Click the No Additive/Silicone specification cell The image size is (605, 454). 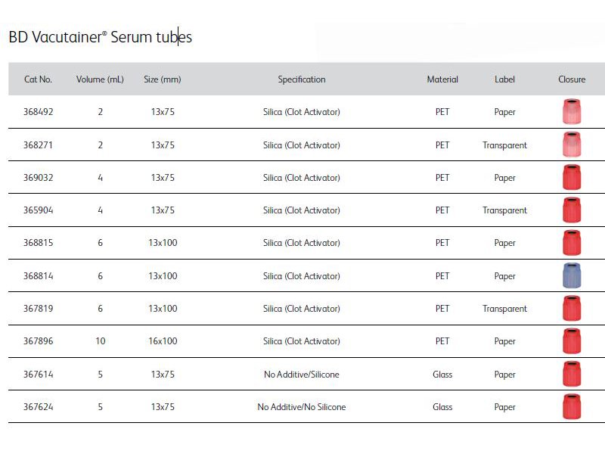[x=302, y=375]
